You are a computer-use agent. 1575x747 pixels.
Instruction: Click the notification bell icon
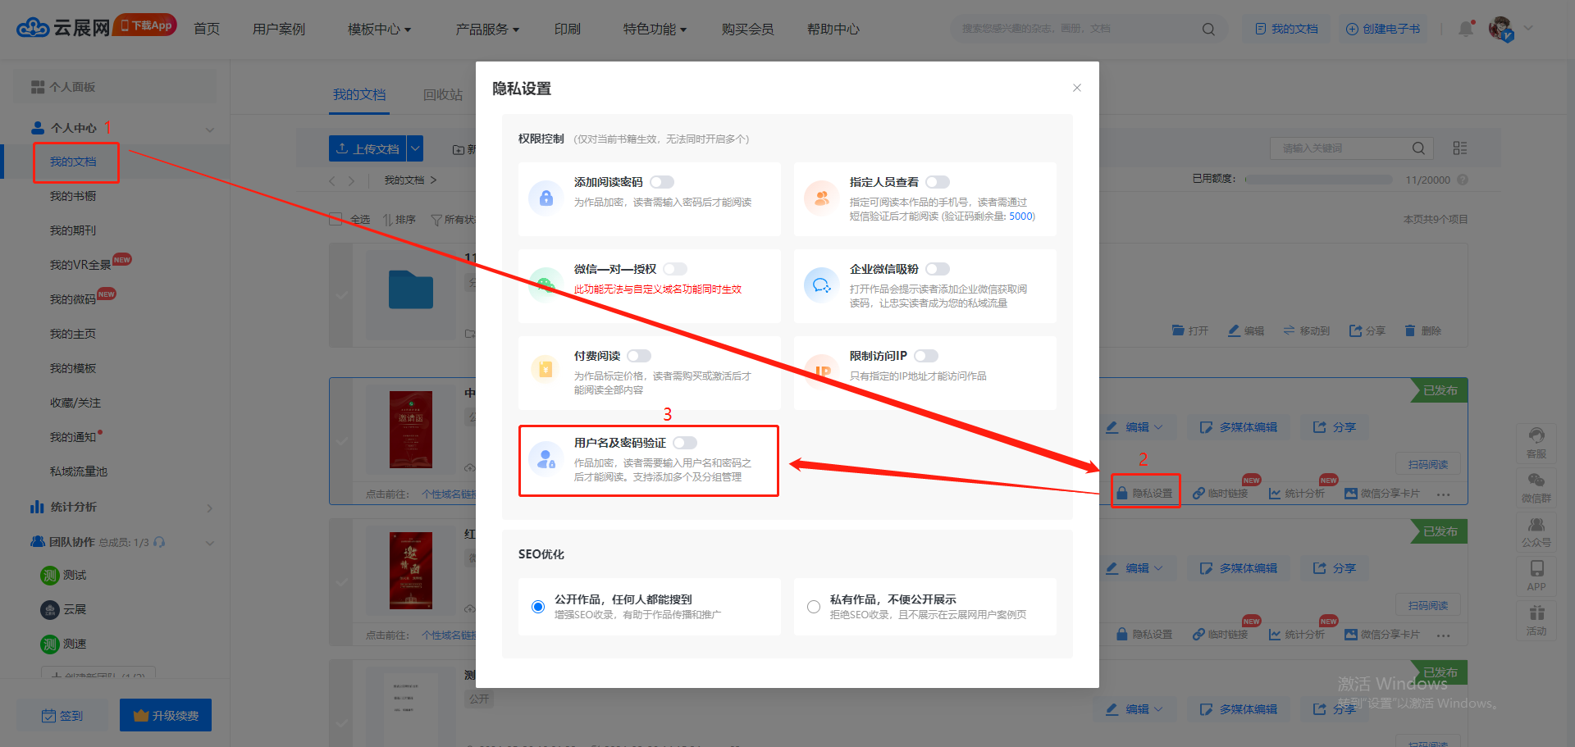point(1465,29)
